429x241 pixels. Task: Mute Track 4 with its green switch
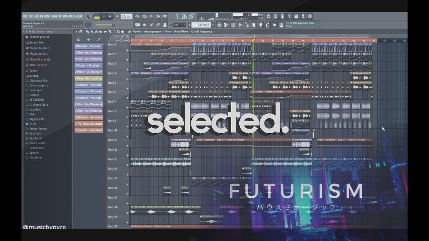click(127, 79)
